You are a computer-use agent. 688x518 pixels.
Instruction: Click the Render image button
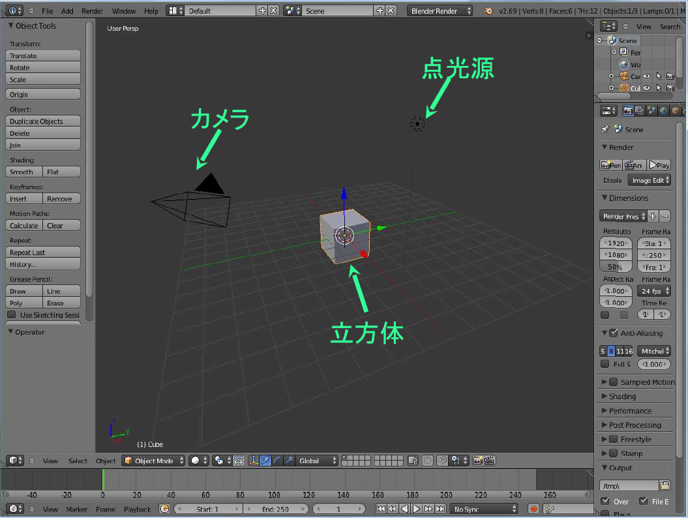pos(610,166)
